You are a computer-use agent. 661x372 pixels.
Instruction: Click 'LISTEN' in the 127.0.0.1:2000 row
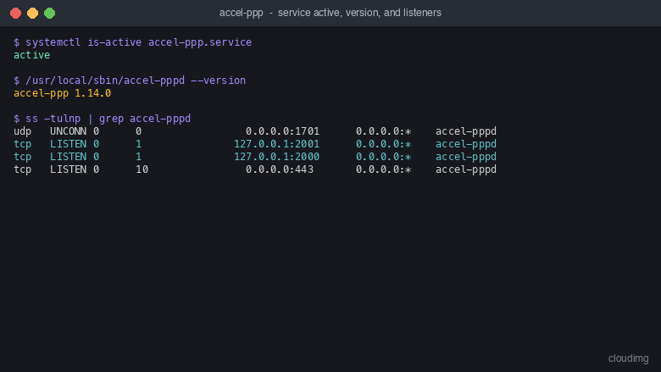point(69,156)
